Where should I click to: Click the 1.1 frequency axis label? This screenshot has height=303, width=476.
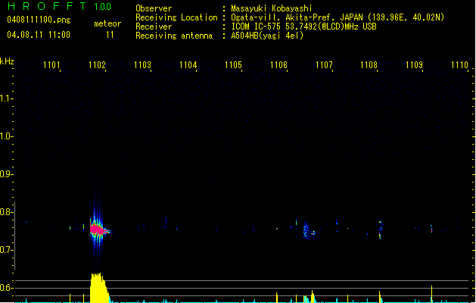pyautogui.click(x=5, y=98)
